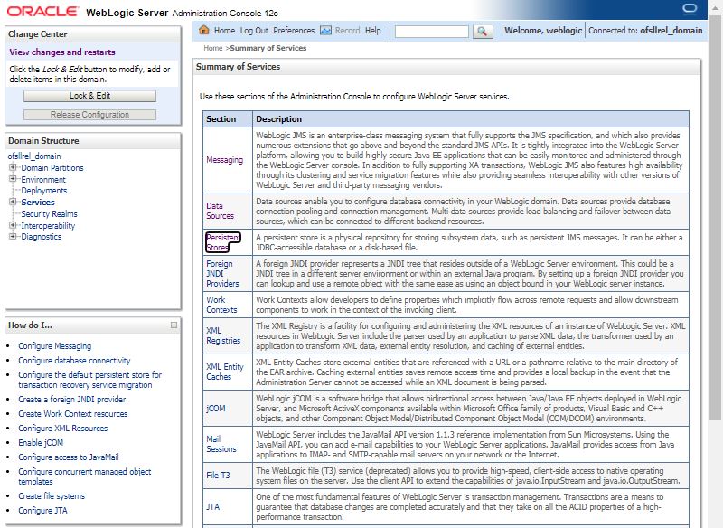This screenshot has width=723, height=528.
Task: Select Diagnostics tree item
Action: coord(41,237)
